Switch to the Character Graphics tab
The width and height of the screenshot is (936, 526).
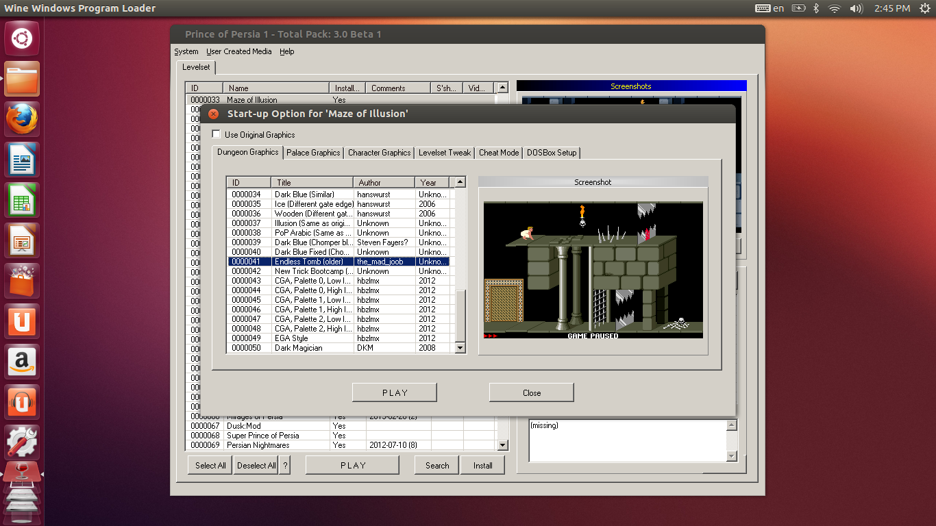pos(380,153)
